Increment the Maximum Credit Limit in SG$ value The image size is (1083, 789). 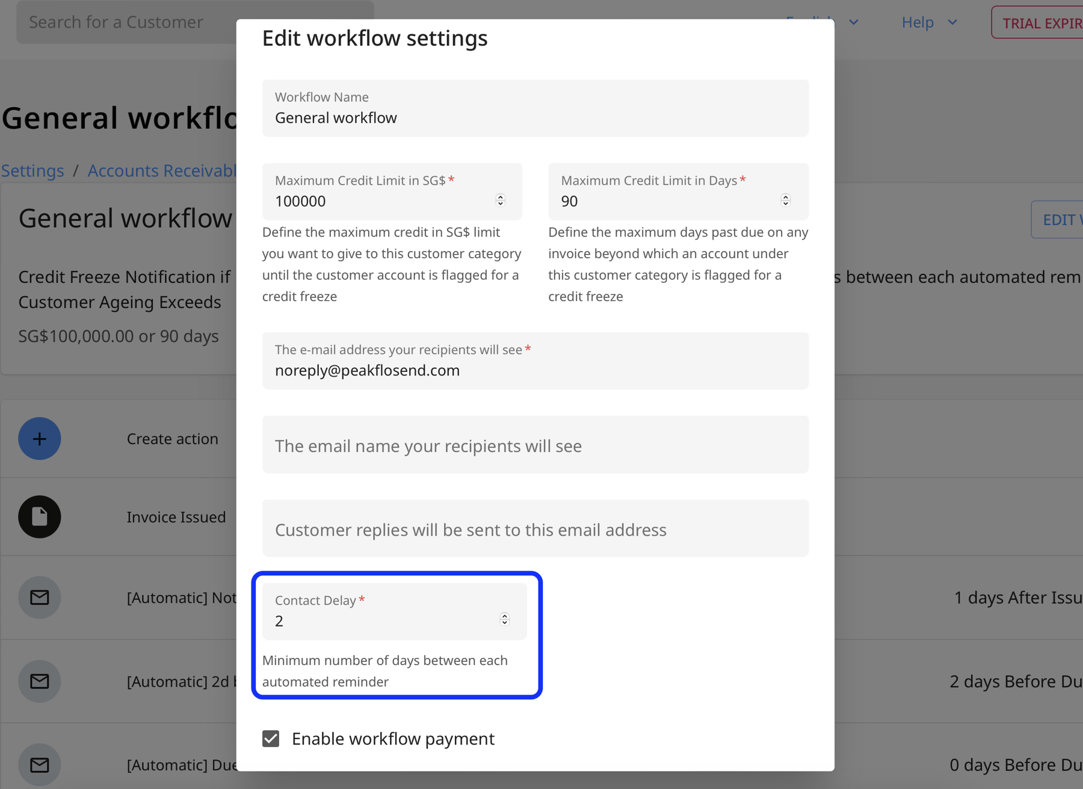click(x=501, y=197)
